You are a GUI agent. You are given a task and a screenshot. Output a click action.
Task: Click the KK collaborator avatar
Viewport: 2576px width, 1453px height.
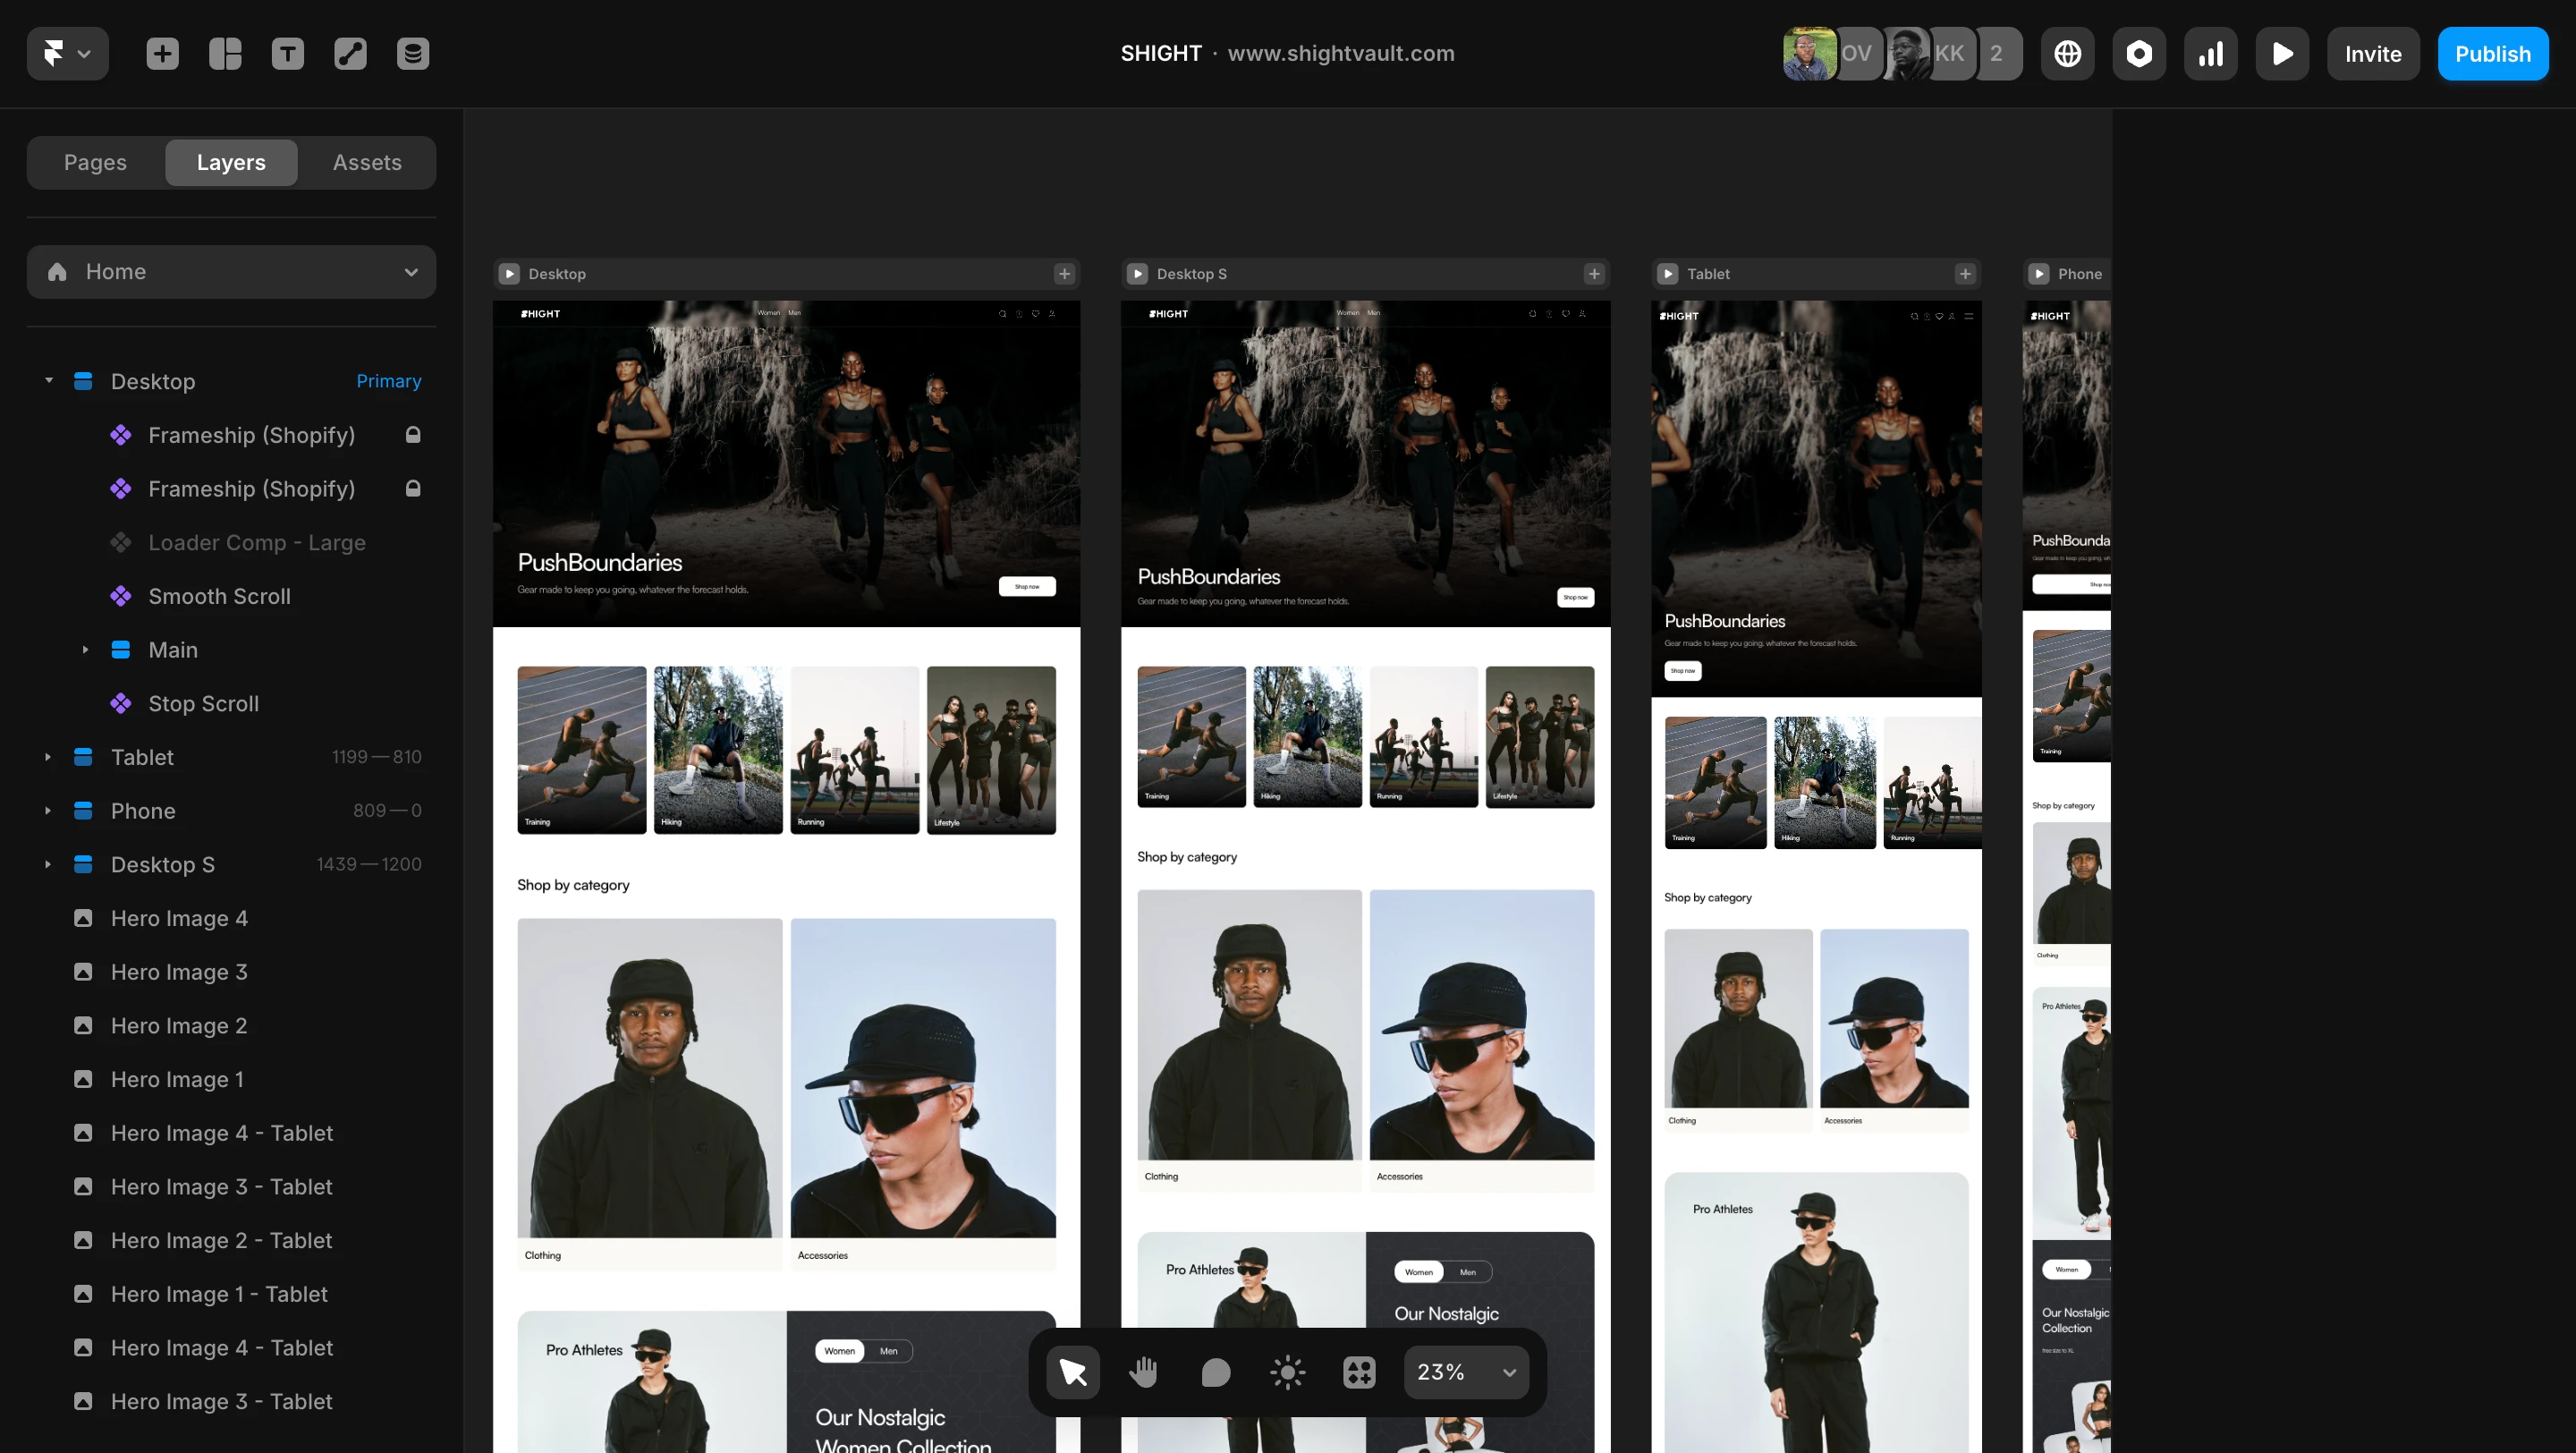[x=1950, y=54]
